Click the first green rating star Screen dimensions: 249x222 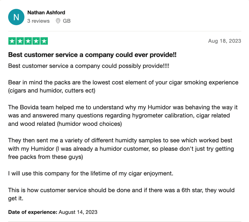(x=12, y=41)
